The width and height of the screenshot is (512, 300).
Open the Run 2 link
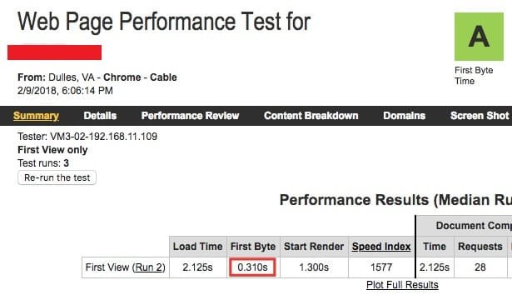[148, 267]
